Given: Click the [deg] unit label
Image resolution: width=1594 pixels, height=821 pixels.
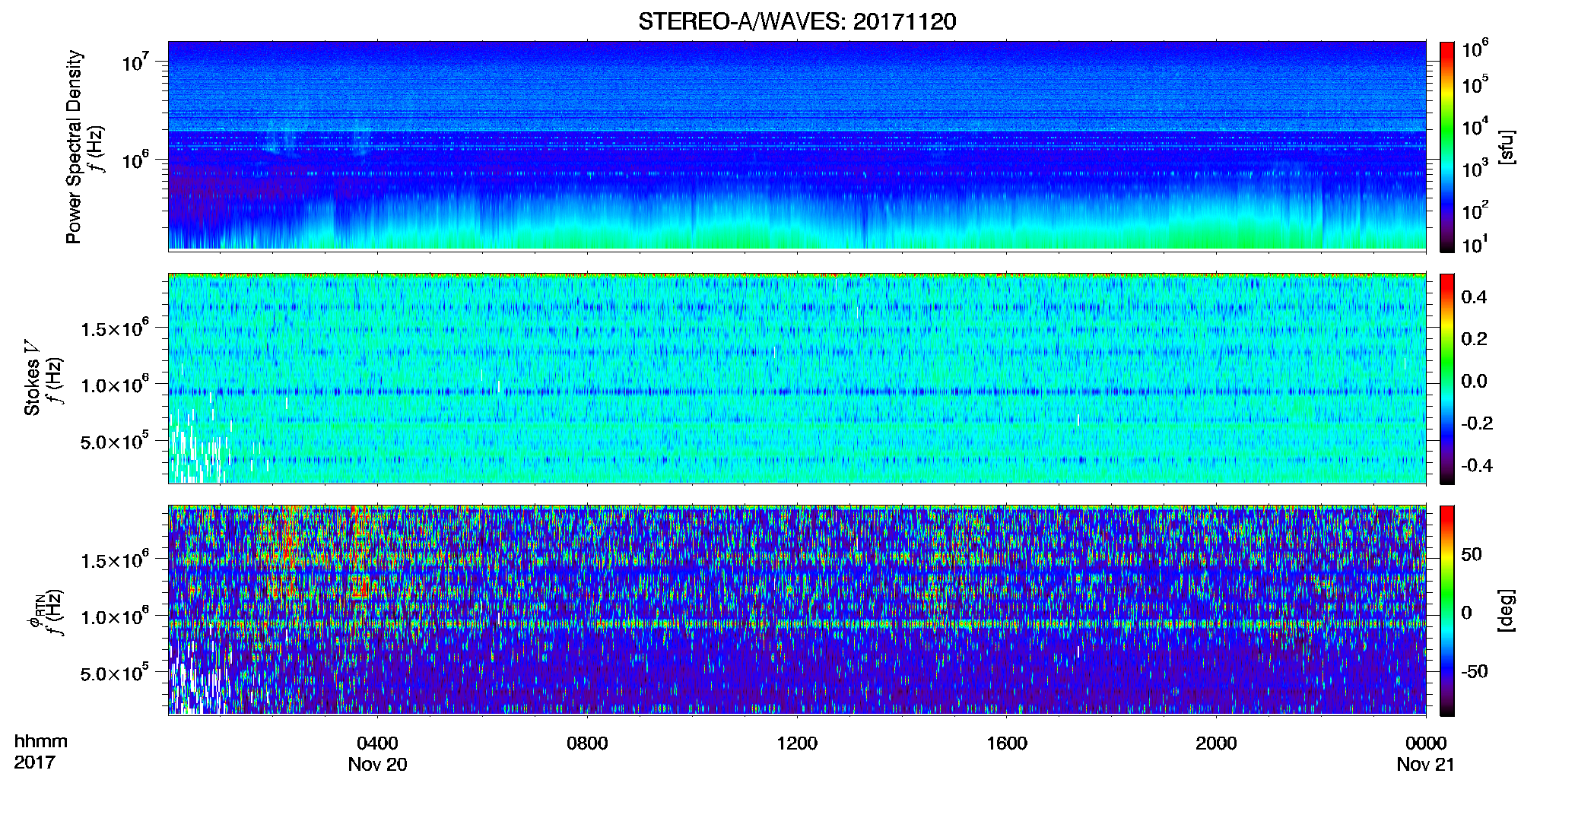Looking at the screenshot, I should click(x=1507, y=610).
